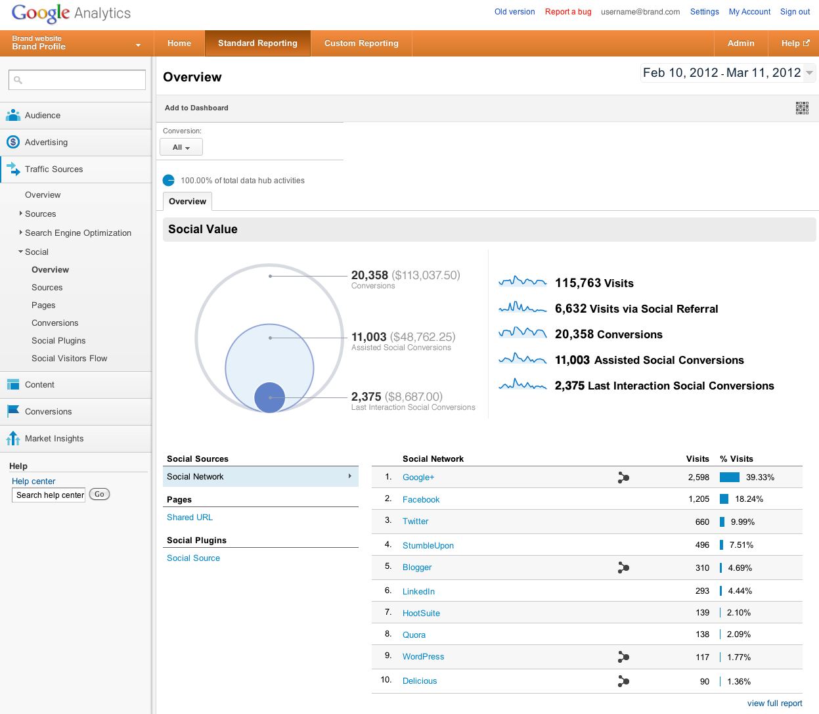The width and height of the screenshot is (819, 714).
Task: Click the Search help center field
Action: coord(49,495)
